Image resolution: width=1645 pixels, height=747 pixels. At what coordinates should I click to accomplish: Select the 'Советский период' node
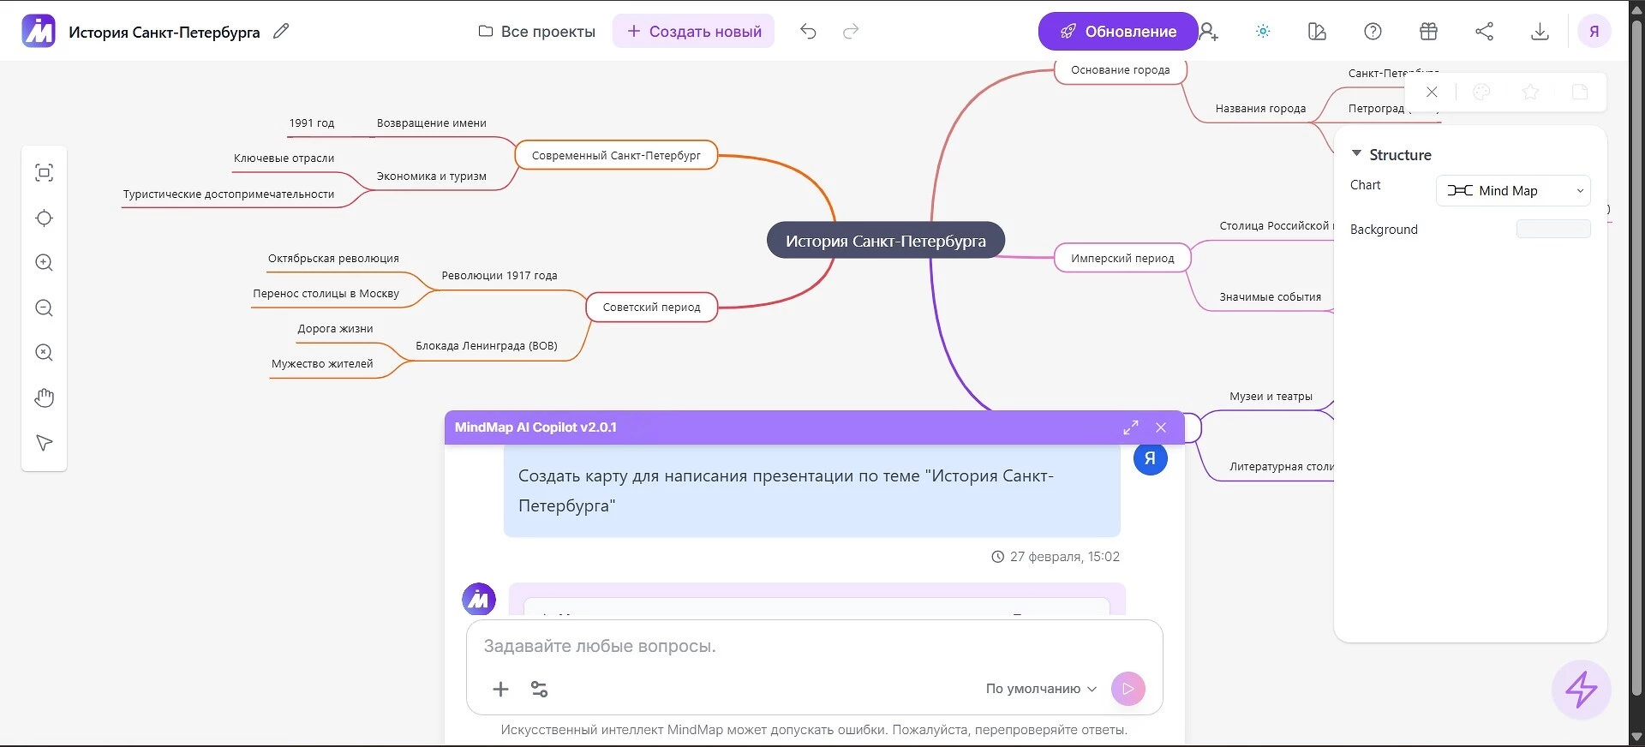651,308
